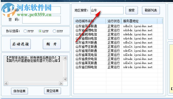The image size is (173, 99).
Task: Click the 严禁非法用途 log message line
Action: click(33, 58)
